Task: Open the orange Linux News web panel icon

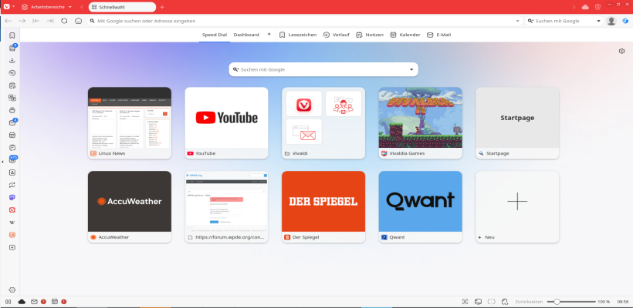Action: point(12,235)
